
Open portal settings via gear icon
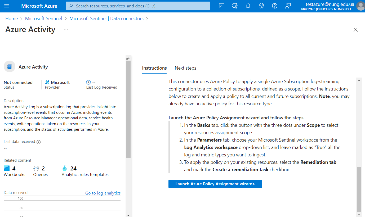point(261,6)
